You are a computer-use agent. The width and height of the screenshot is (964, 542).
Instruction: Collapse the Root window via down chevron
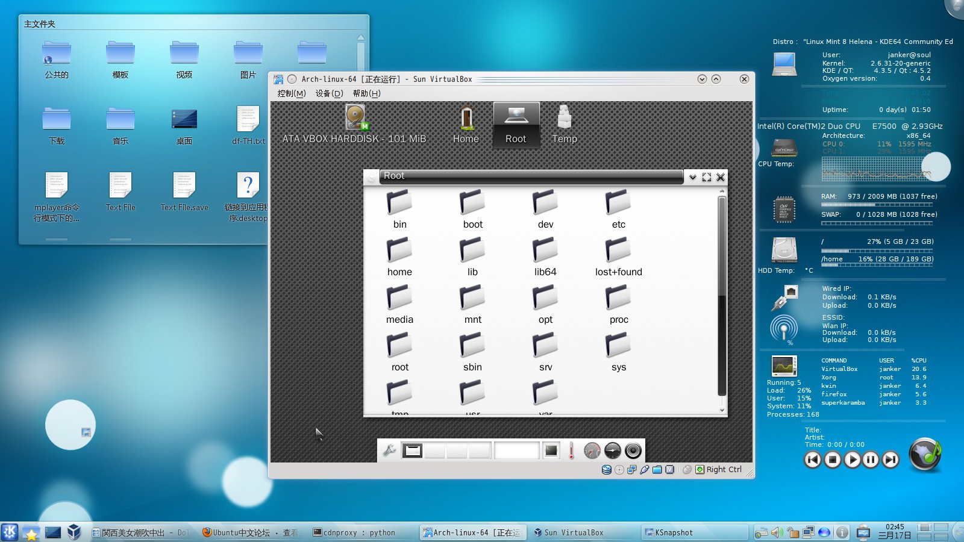tap(693, 177)
